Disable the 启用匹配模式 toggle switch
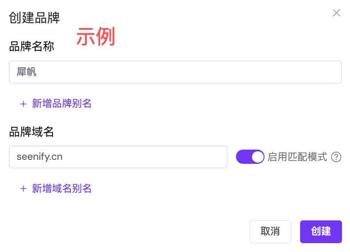Image resolution: width=350 pixels, height=252 pixels. tap(250, 157)
